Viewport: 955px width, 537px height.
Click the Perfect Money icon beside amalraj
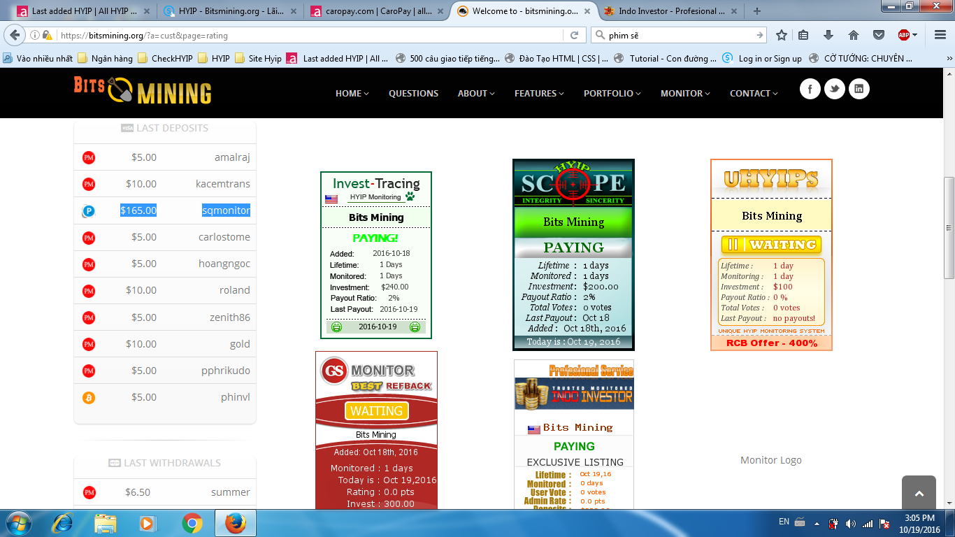pyautogui.click(x=89, y=157)
